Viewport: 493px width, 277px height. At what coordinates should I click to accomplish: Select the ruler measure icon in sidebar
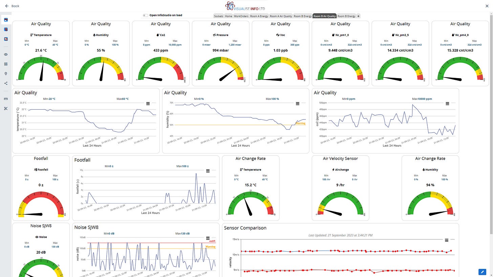click(x=6, y=99)
